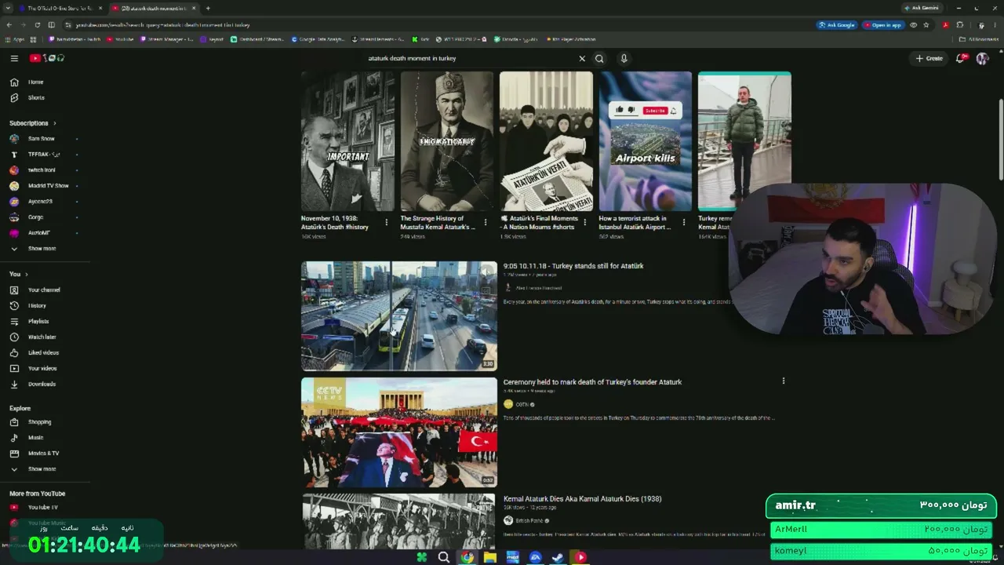Open the Stream Manager bookmark

[x=166, y=38]
